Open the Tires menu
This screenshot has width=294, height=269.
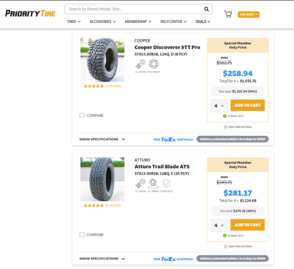74,22
